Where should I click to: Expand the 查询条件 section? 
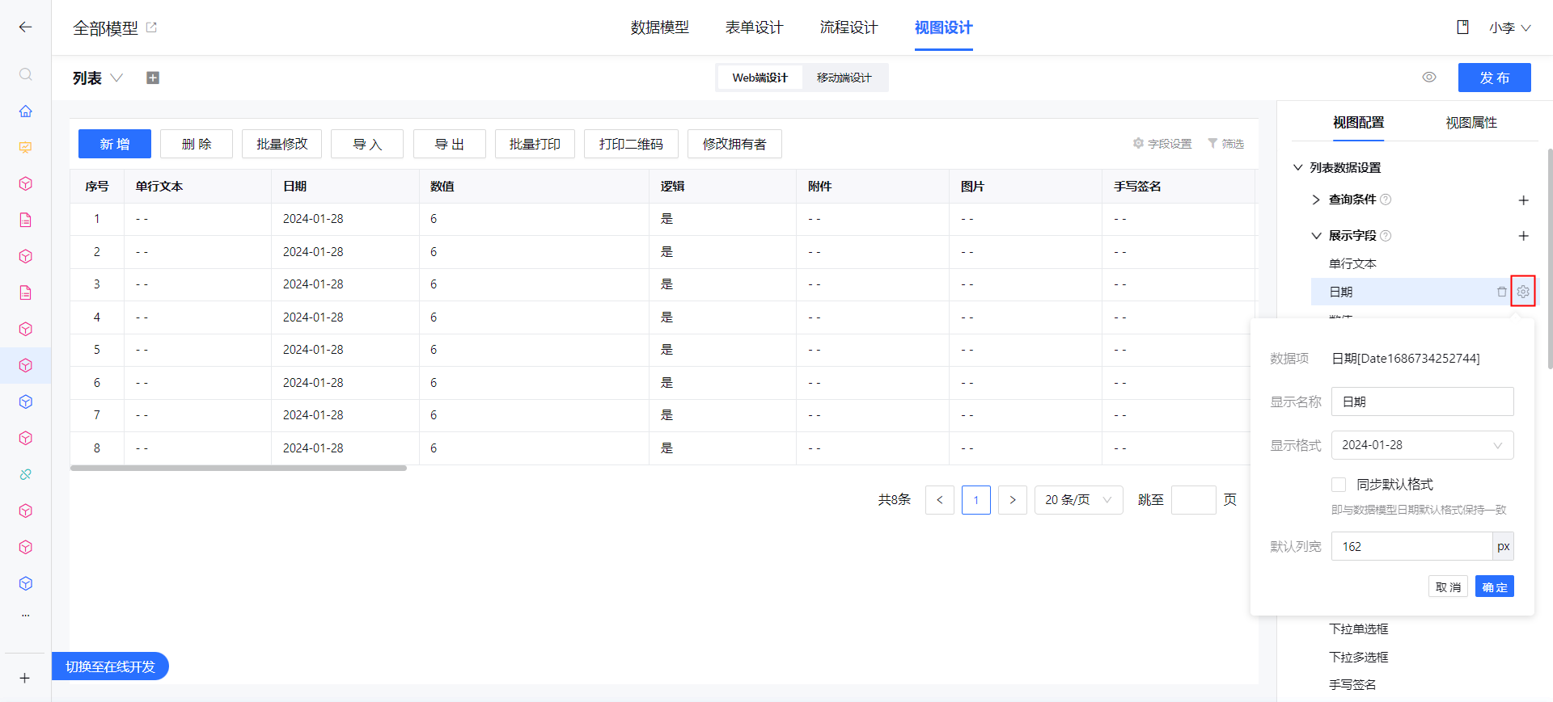[1316, 200]
